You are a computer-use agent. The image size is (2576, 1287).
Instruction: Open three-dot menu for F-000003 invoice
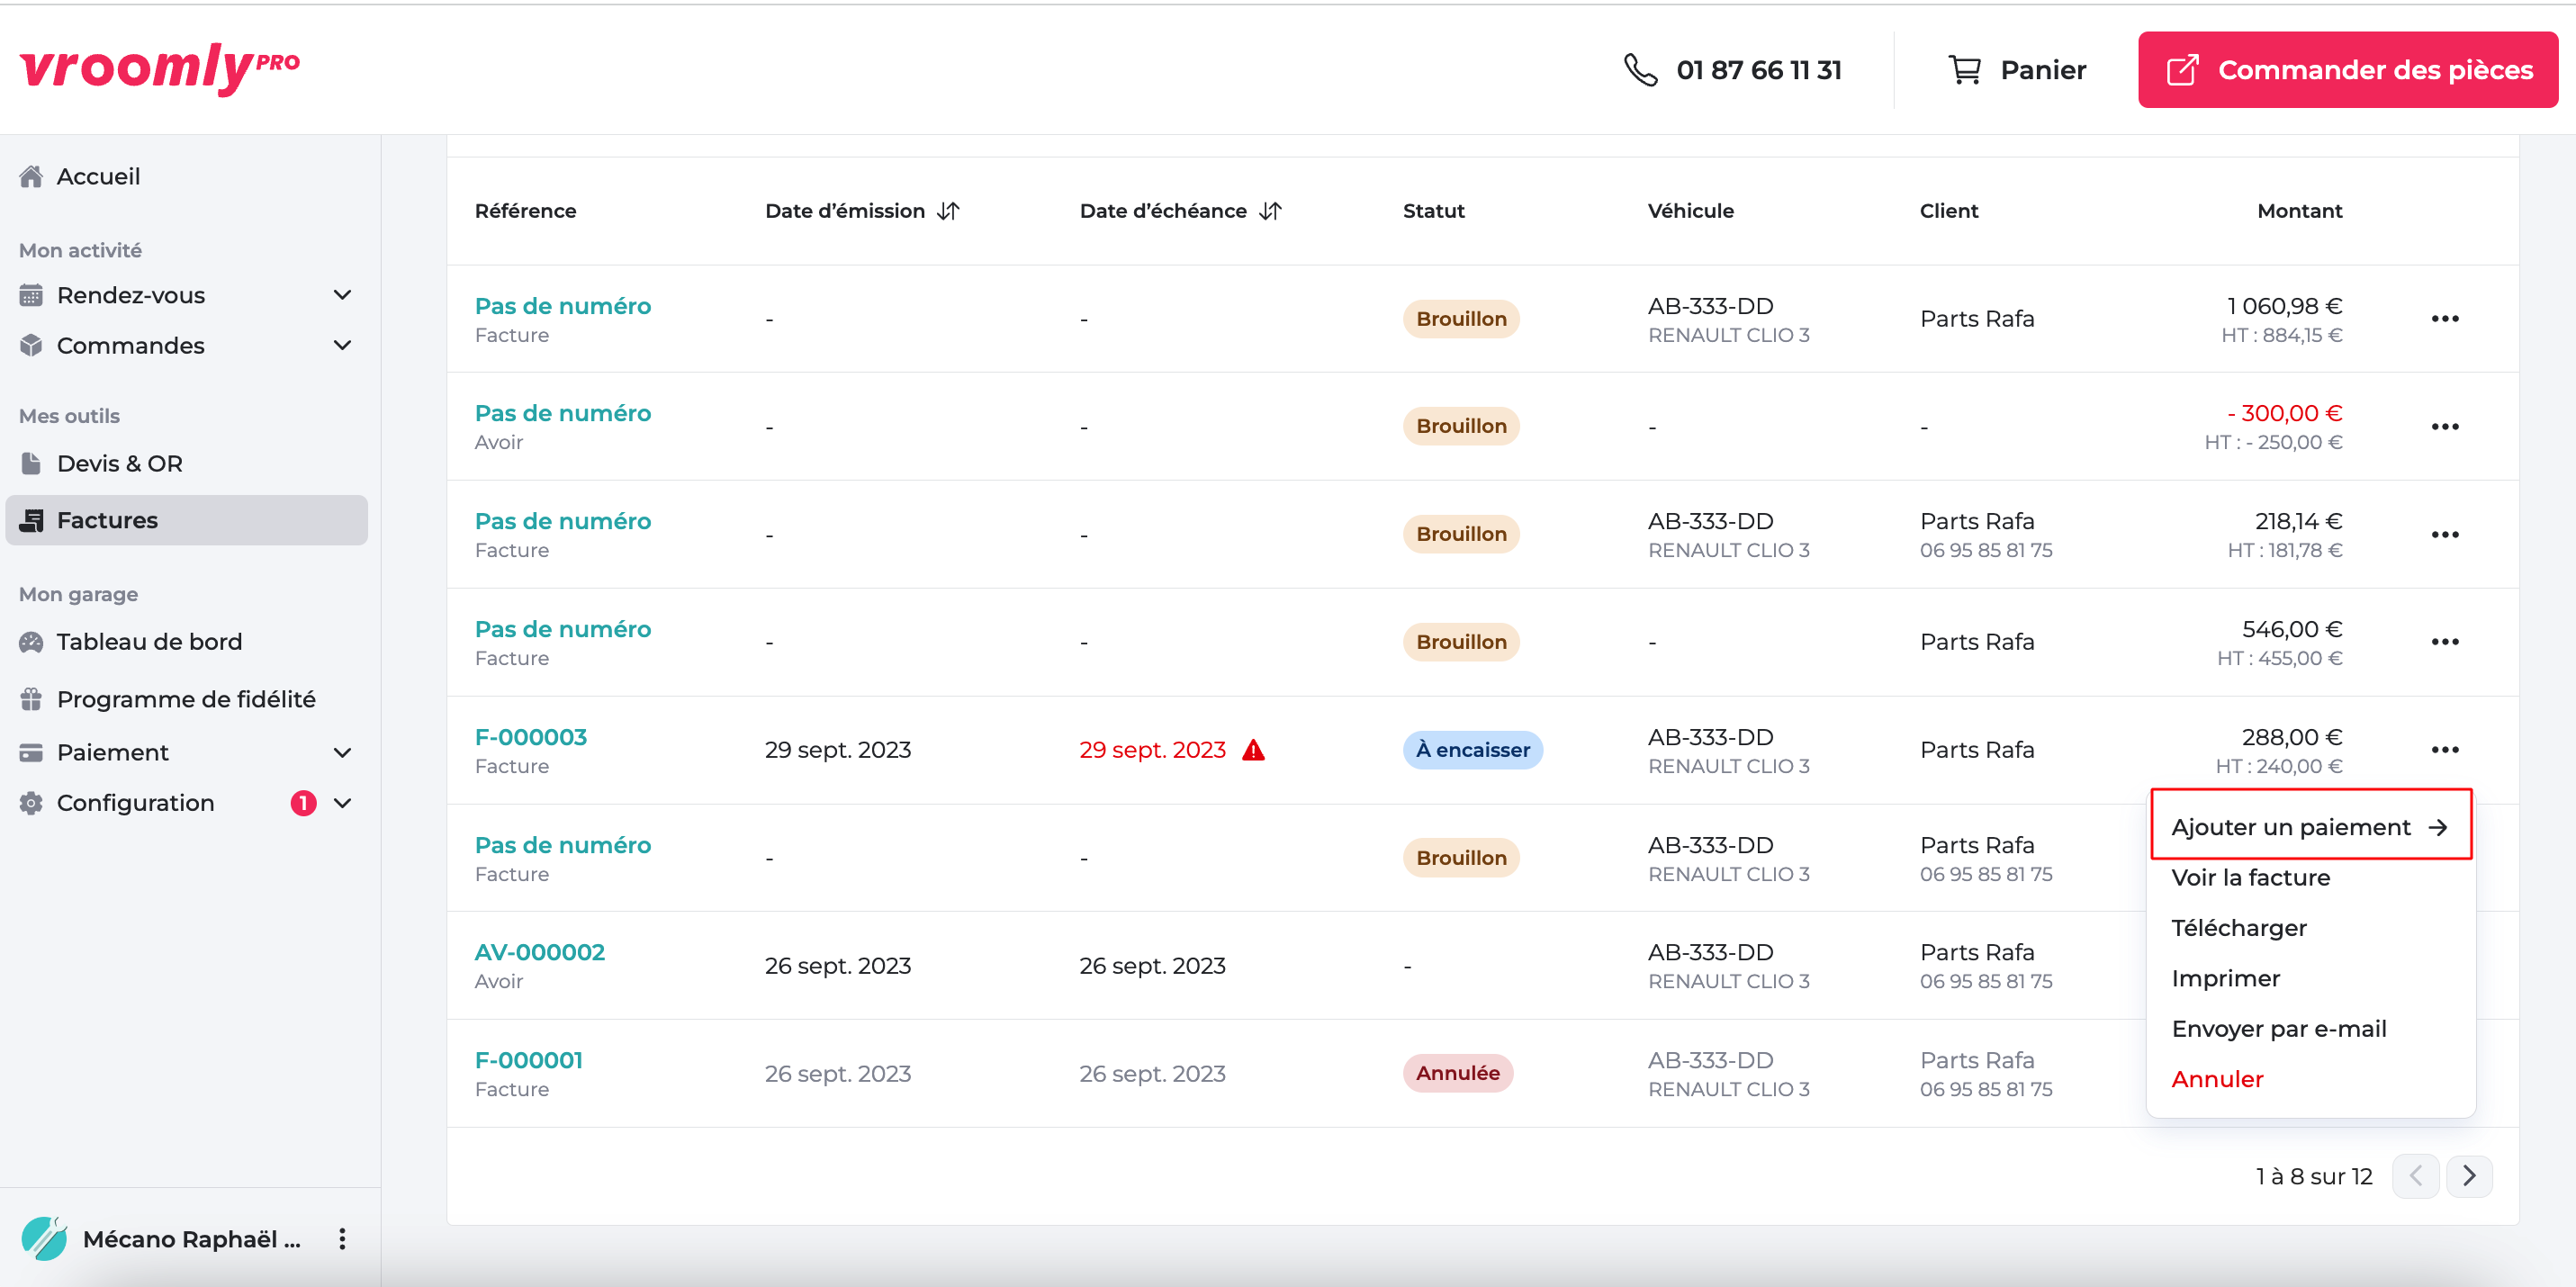click(x=2444, y=750)
